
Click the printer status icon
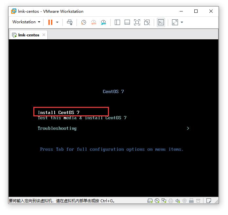pos(171,201)
